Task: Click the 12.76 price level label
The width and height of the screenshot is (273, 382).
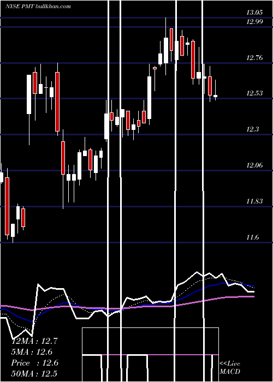Action: 254,58
